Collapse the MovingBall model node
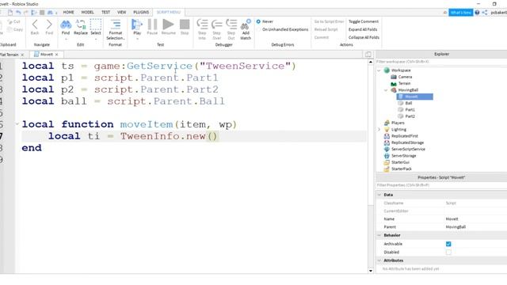Image resolution: width=507 pixels, height=285 pixels. click(386, 90)
